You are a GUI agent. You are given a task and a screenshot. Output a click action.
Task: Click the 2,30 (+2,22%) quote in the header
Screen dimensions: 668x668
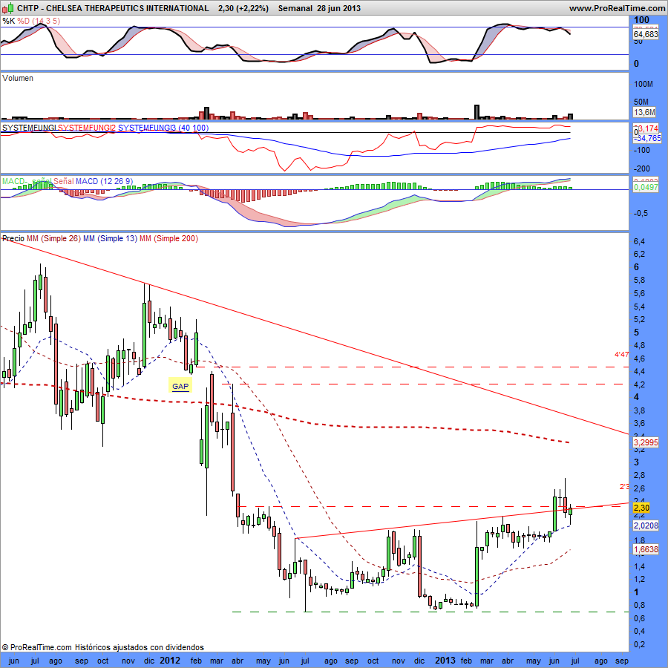243,8
